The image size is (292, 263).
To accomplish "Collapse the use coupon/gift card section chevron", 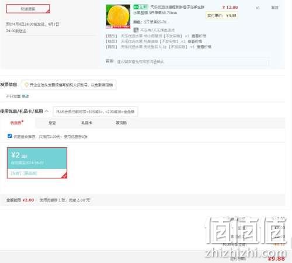I will point(47,111).
